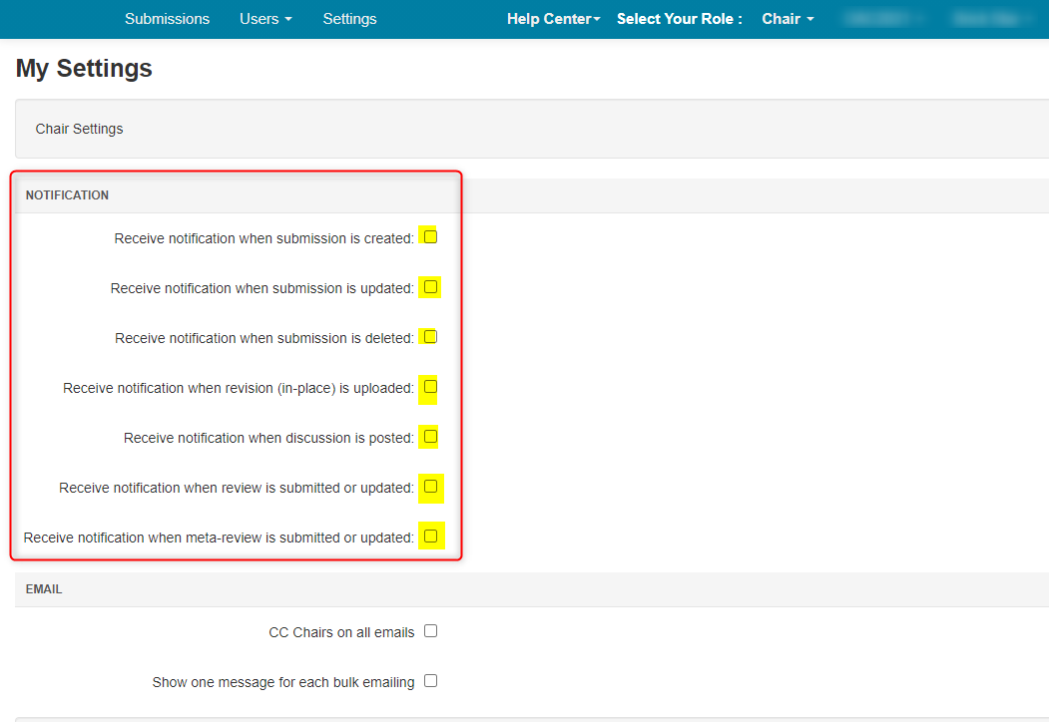Enable notification when discussion is posted
Image resolution: width=1049 pixels, height=722 pixels.
tap(430, 437)
